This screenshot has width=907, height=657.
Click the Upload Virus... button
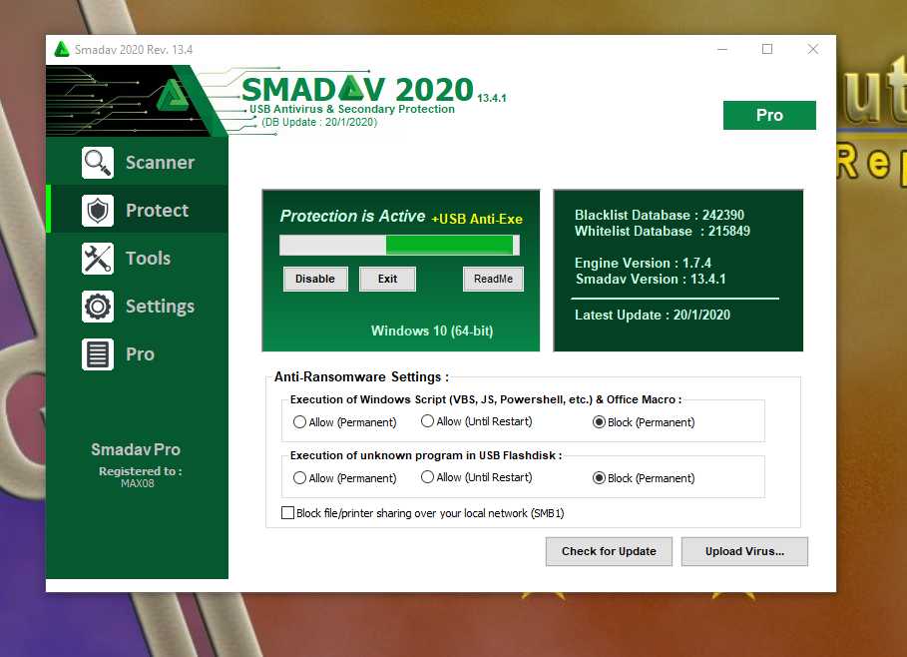click(x=744, y=551)
